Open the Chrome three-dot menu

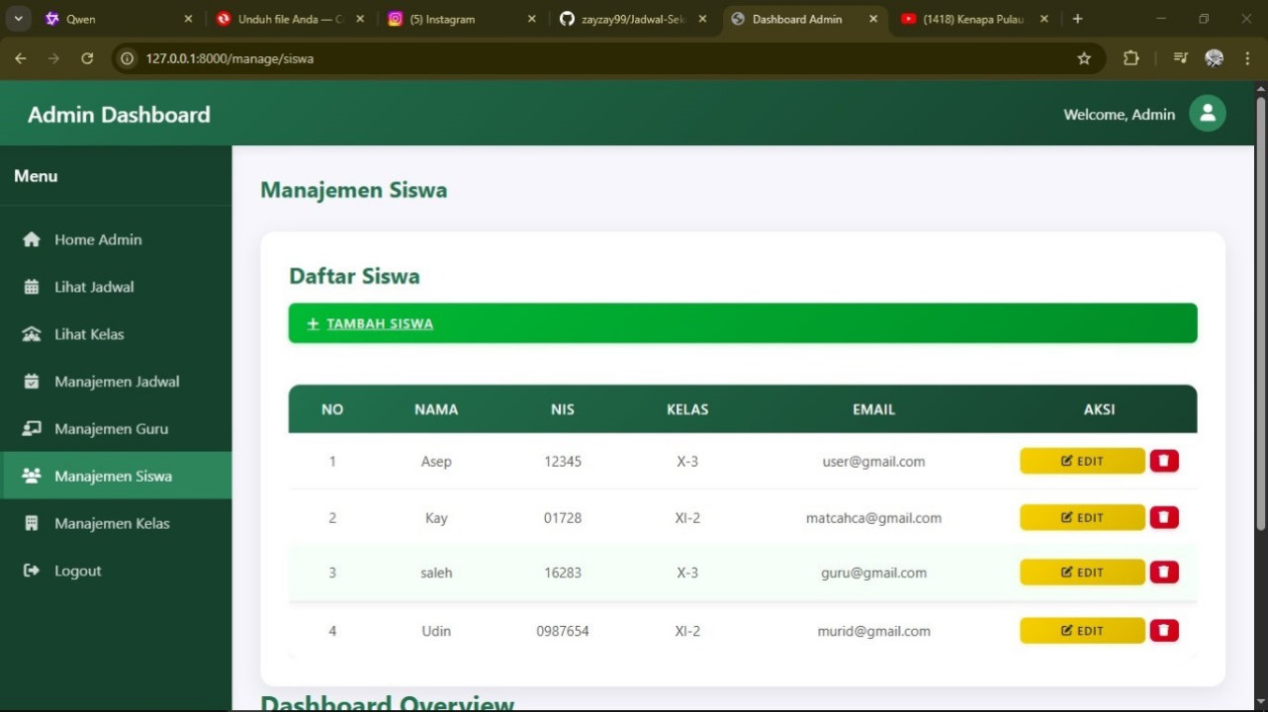(x=1247, y=58)
